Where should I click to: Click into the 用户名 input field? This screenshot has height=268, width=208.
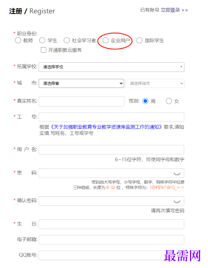[x=111, y=150]
